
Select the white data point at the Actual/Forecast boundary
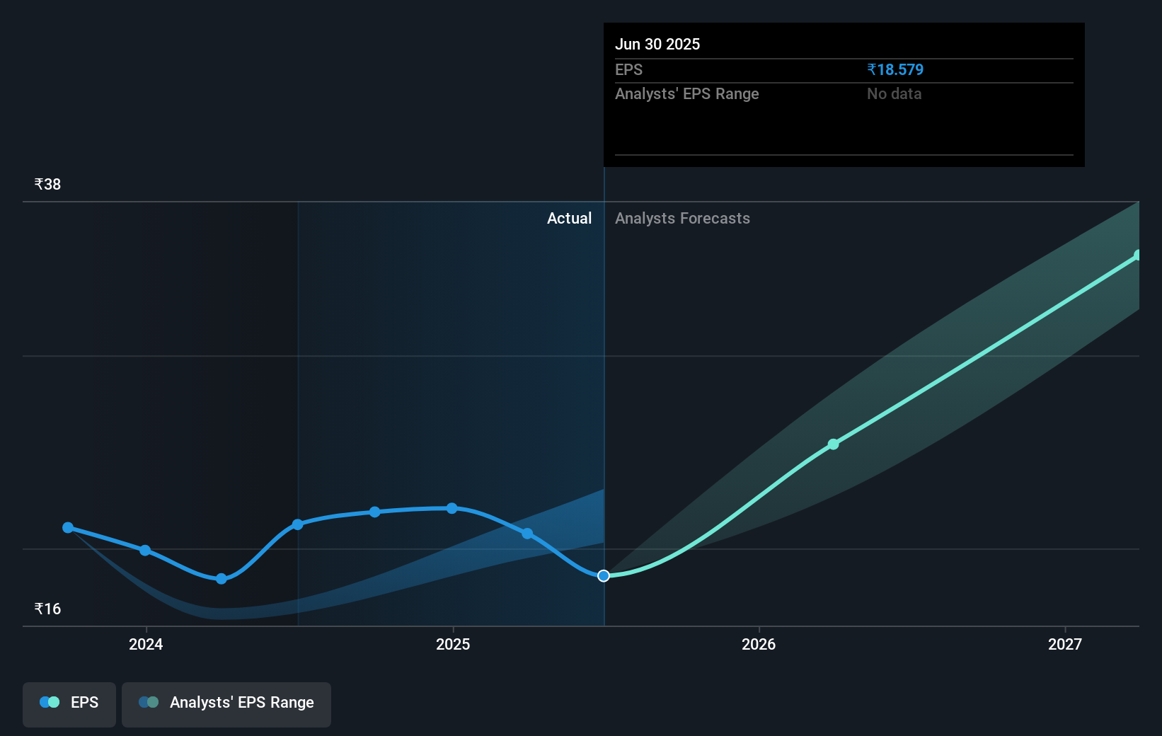click(603, 576)
